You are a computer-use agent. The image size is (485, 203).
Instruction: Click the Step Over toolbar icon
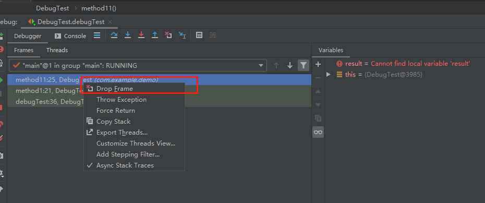click(x=114, y=35)
